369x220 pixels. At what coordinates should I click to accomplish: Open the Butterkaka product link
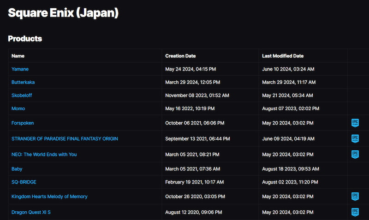(x=23, y=82)
